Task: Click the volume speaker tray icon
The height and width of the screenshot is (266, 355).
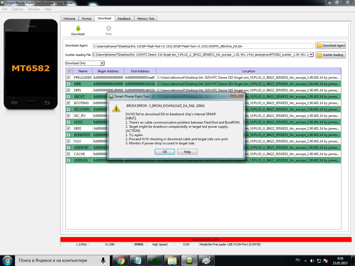Action: 312,261
